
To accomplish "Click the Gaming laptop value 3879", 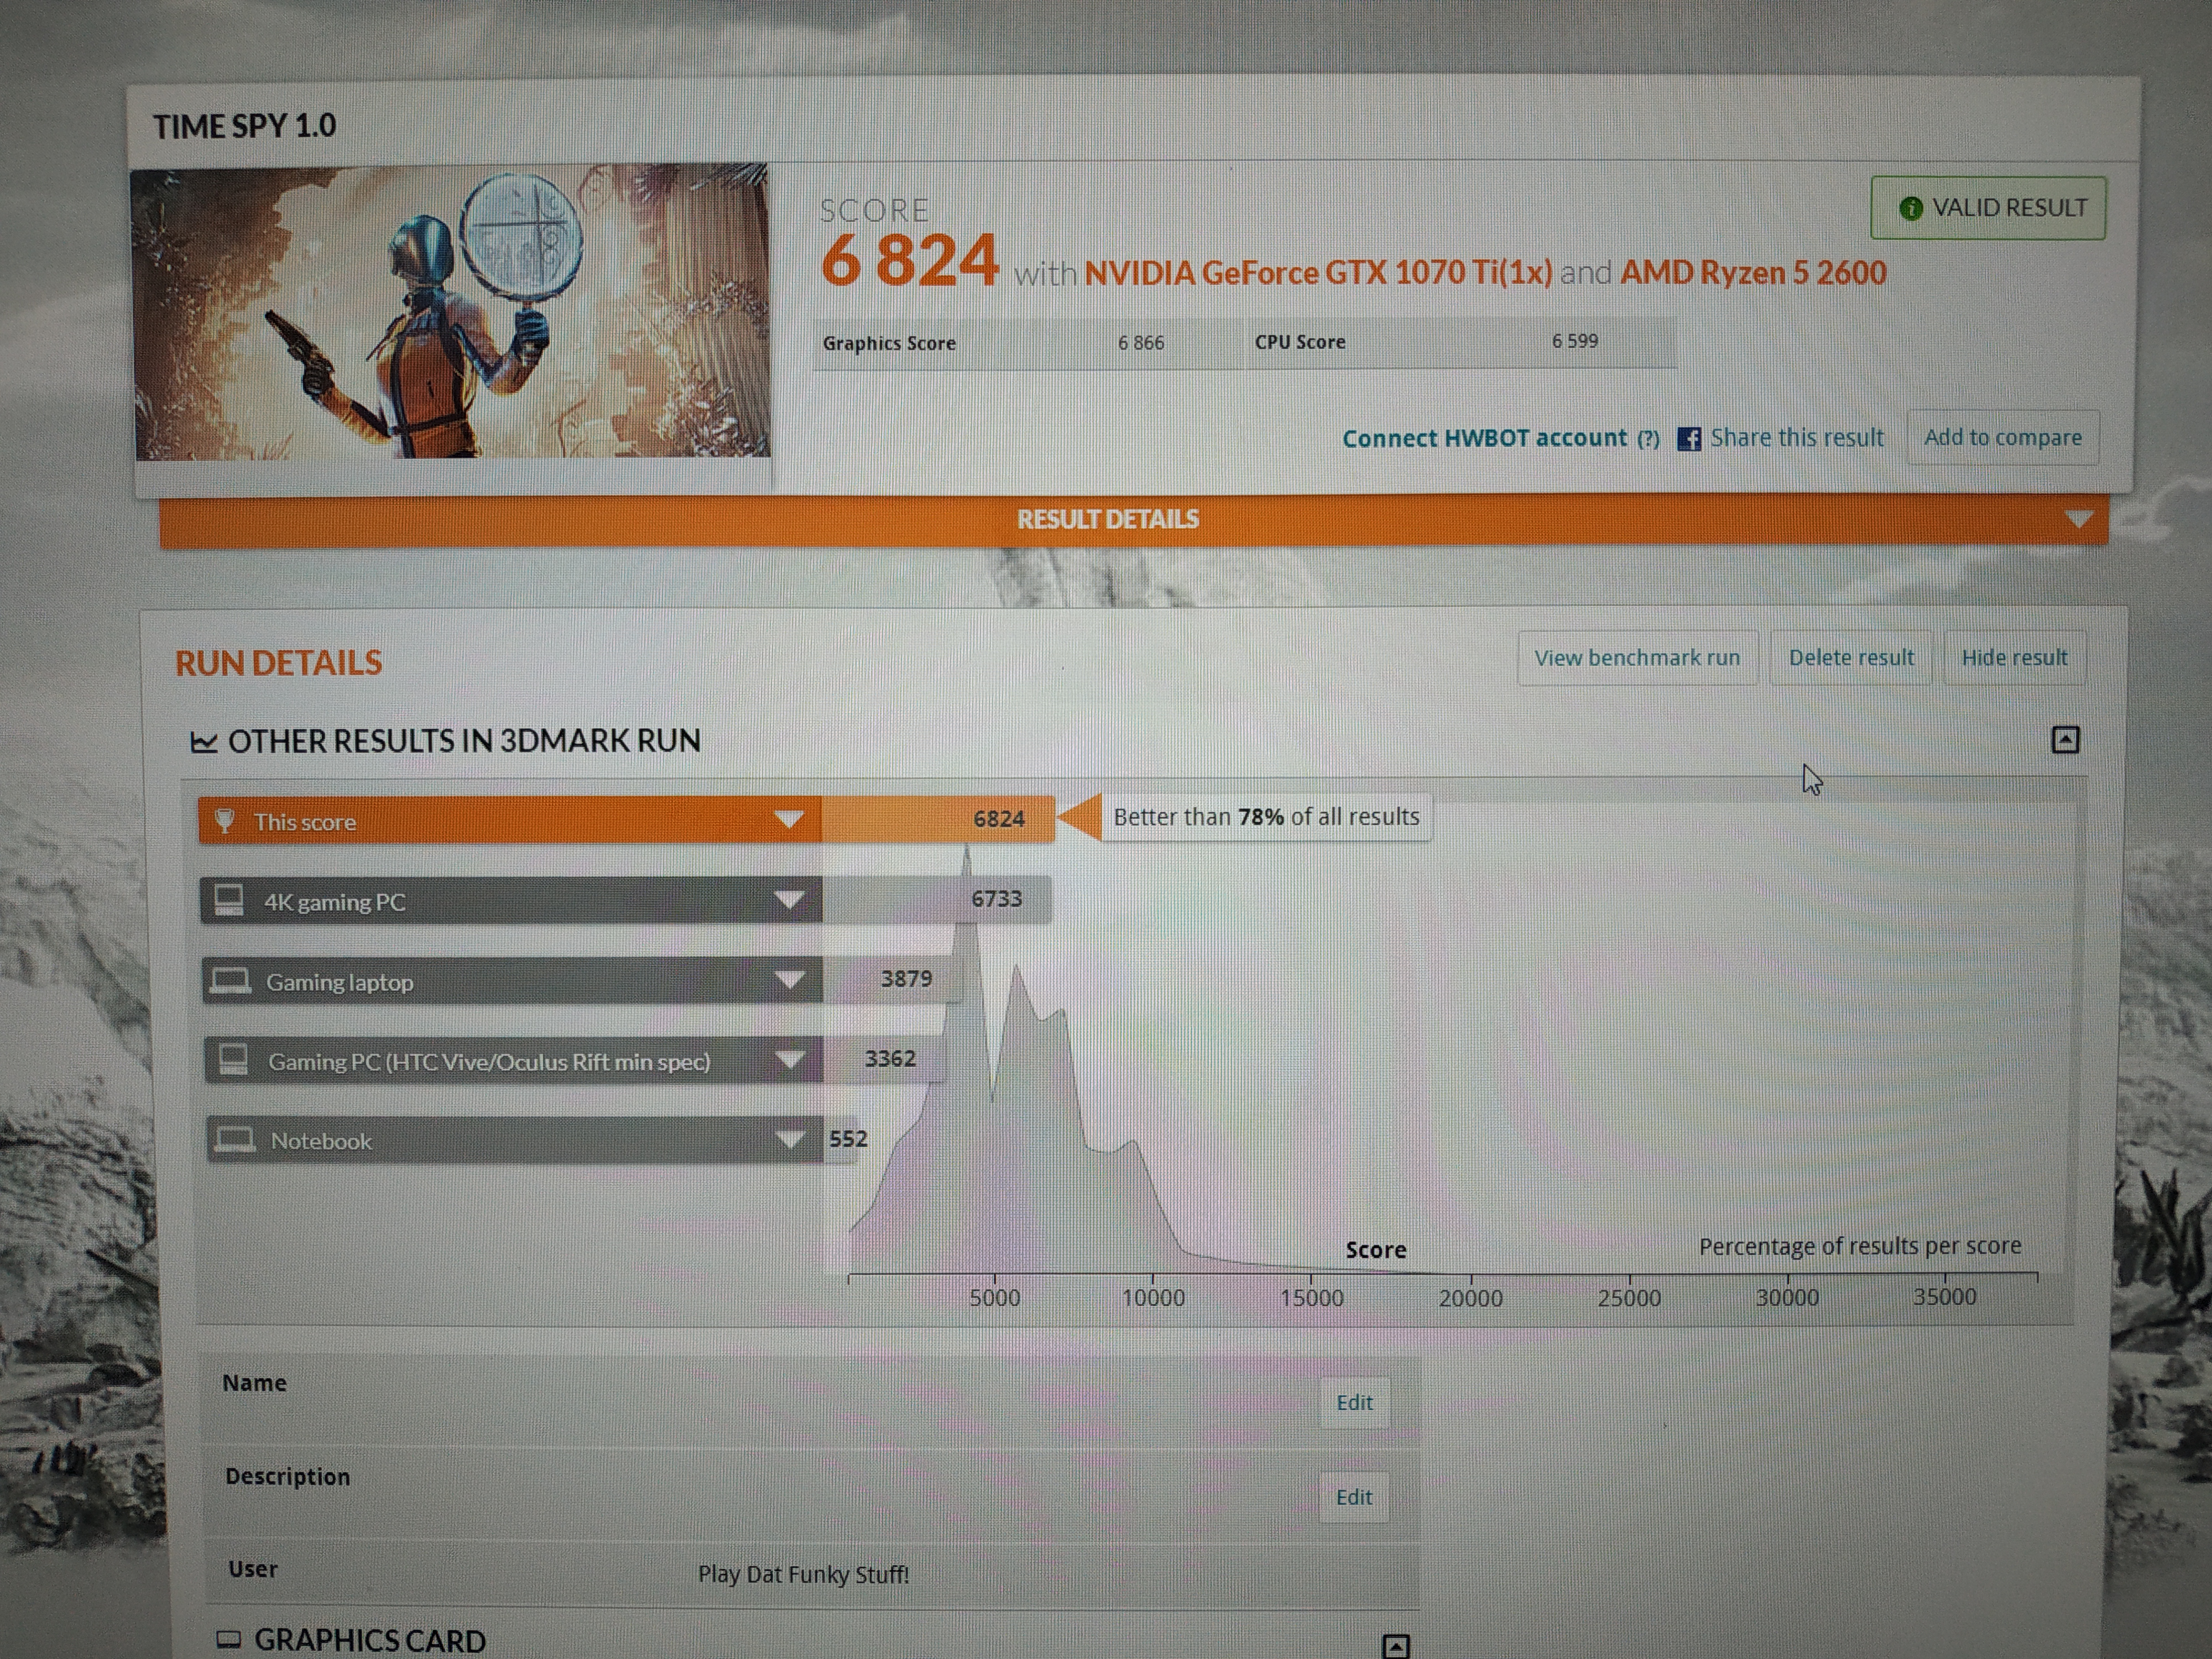I will (x=906, y=978).
